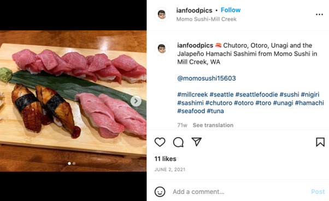
Task: Click ianfoodpics header profile avatar
Action: pos(162,14)
